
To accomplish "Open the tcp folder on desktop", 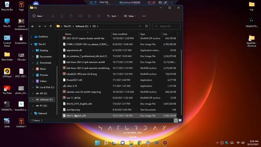I will (252, 6).
